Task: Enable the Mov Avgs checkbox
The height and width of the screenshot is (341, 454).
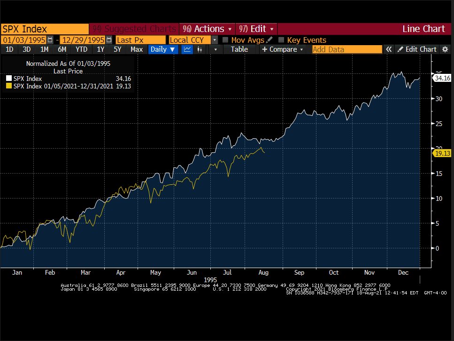Action: coord(225,40)
